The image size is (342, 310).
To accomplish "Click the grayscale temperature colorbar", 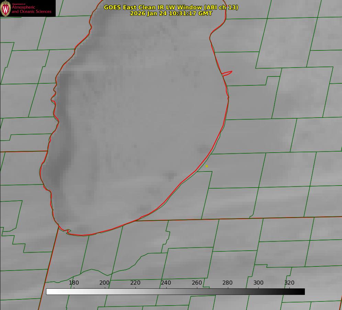I will point(175,291).
